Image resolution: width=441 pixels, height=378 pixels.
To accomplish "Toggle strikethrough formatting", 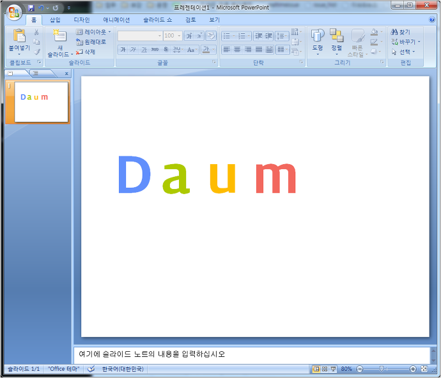I will 155,50.
